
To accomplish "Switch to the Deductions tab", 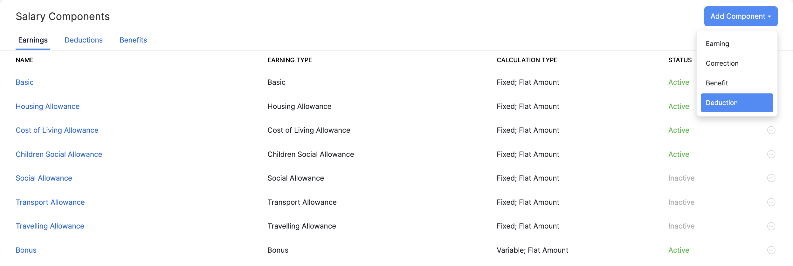I will [x=84, y=40].
